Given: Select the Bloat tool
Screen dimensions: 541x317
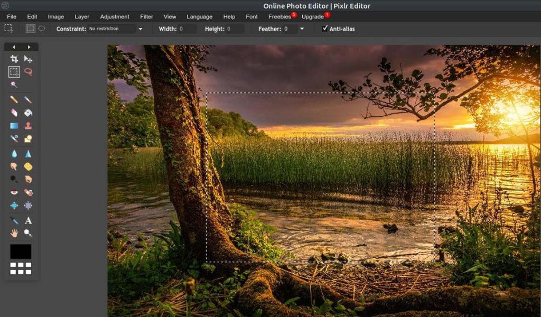Looking at the screenshot, I should [14, 205].
